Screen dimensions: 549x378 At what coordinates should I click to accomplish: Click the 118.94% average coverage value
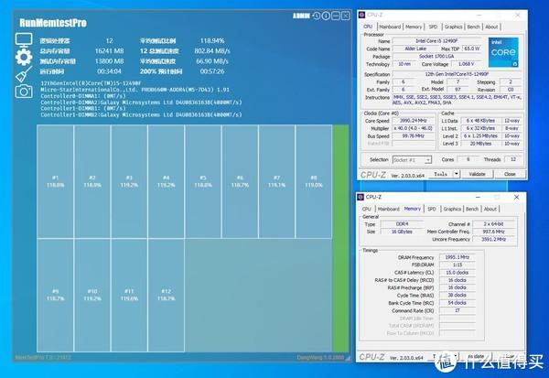pyautogui.click(x=212, y=40)
